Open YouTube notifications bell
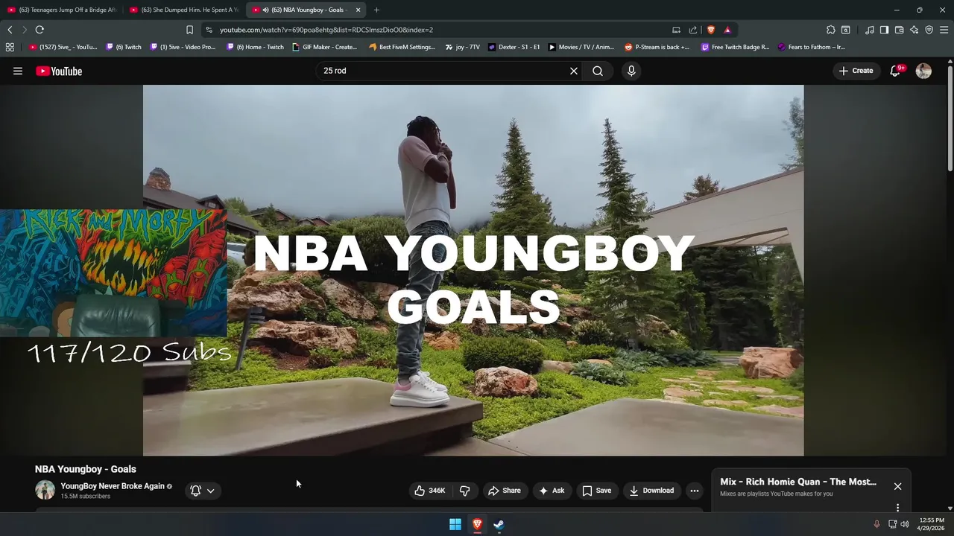 pos(895,71)
